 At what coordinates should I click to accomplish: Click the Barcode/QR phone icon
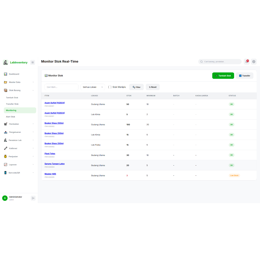click(6, 173)
